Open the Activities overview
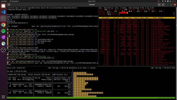 4,1
